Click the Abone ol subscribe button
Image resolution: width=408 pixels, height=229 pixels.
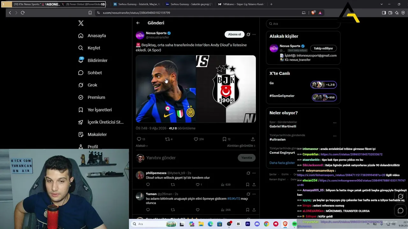[x=234, y=34]
